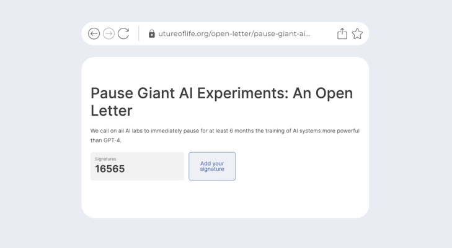
Task: Click the browser forward arrow button
Action: 109,34
